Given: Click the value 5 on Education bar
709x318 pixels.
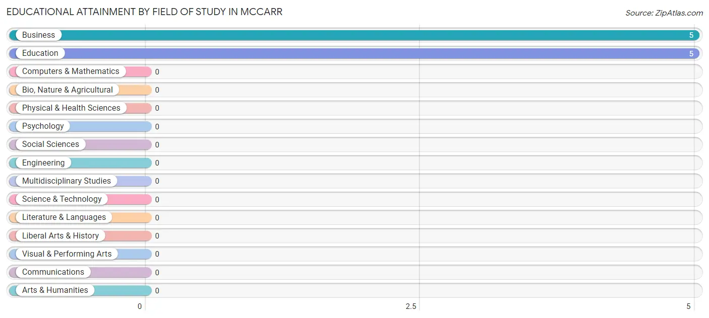Looking at the screenshot, I should 691,53.
